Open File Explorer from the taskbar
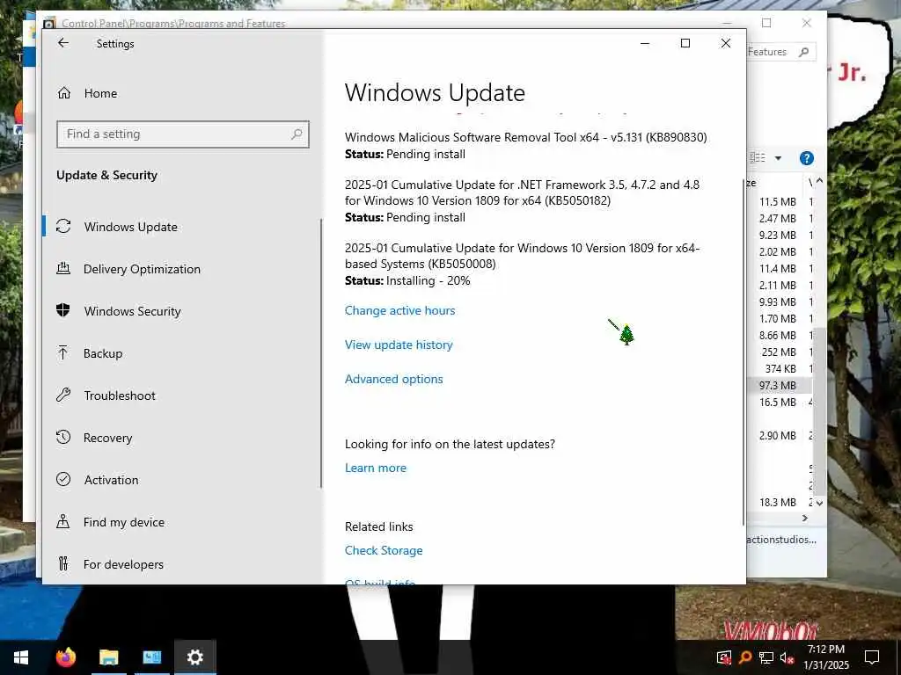This screenshot has height=675, width=901. coord(108,657)
